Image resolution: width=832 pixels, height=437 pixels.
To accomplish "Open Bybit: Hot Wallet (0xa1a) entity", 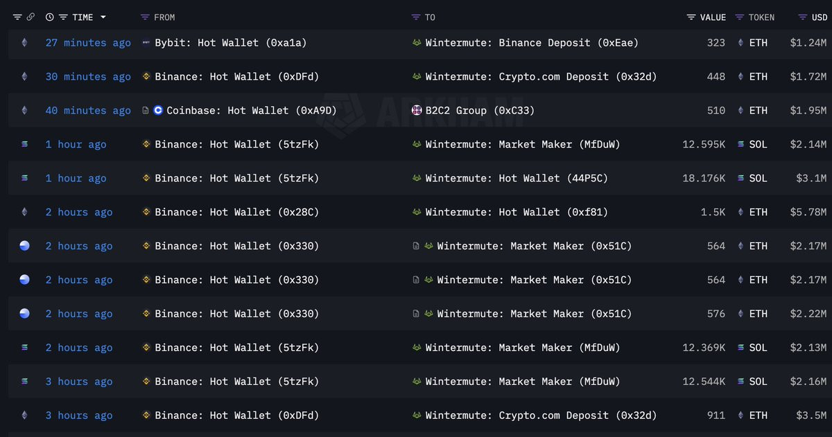I will coord(230,43).
